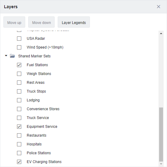Screen dimensions: 167x167
Task: Check the Police Stations checkbox
Action: tap(19, 153)
